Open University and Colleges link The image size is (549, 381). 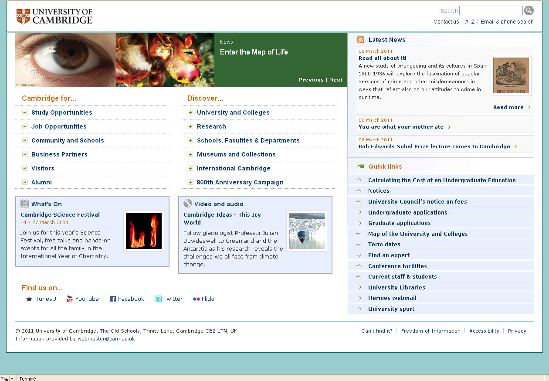[233, 112]
